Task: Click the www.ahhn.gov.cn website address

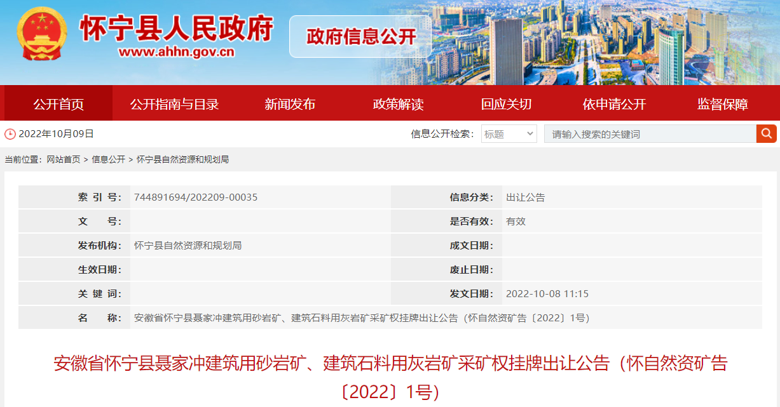Action: pos(176,52)
